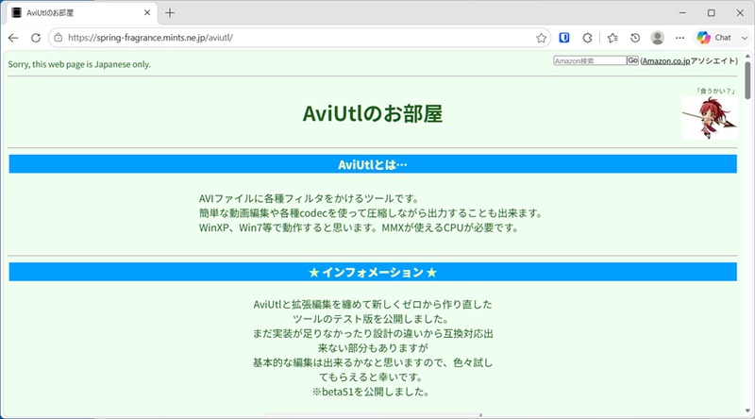Open the browser History icon
The image size is (755, 419).
tap(635, 38)
